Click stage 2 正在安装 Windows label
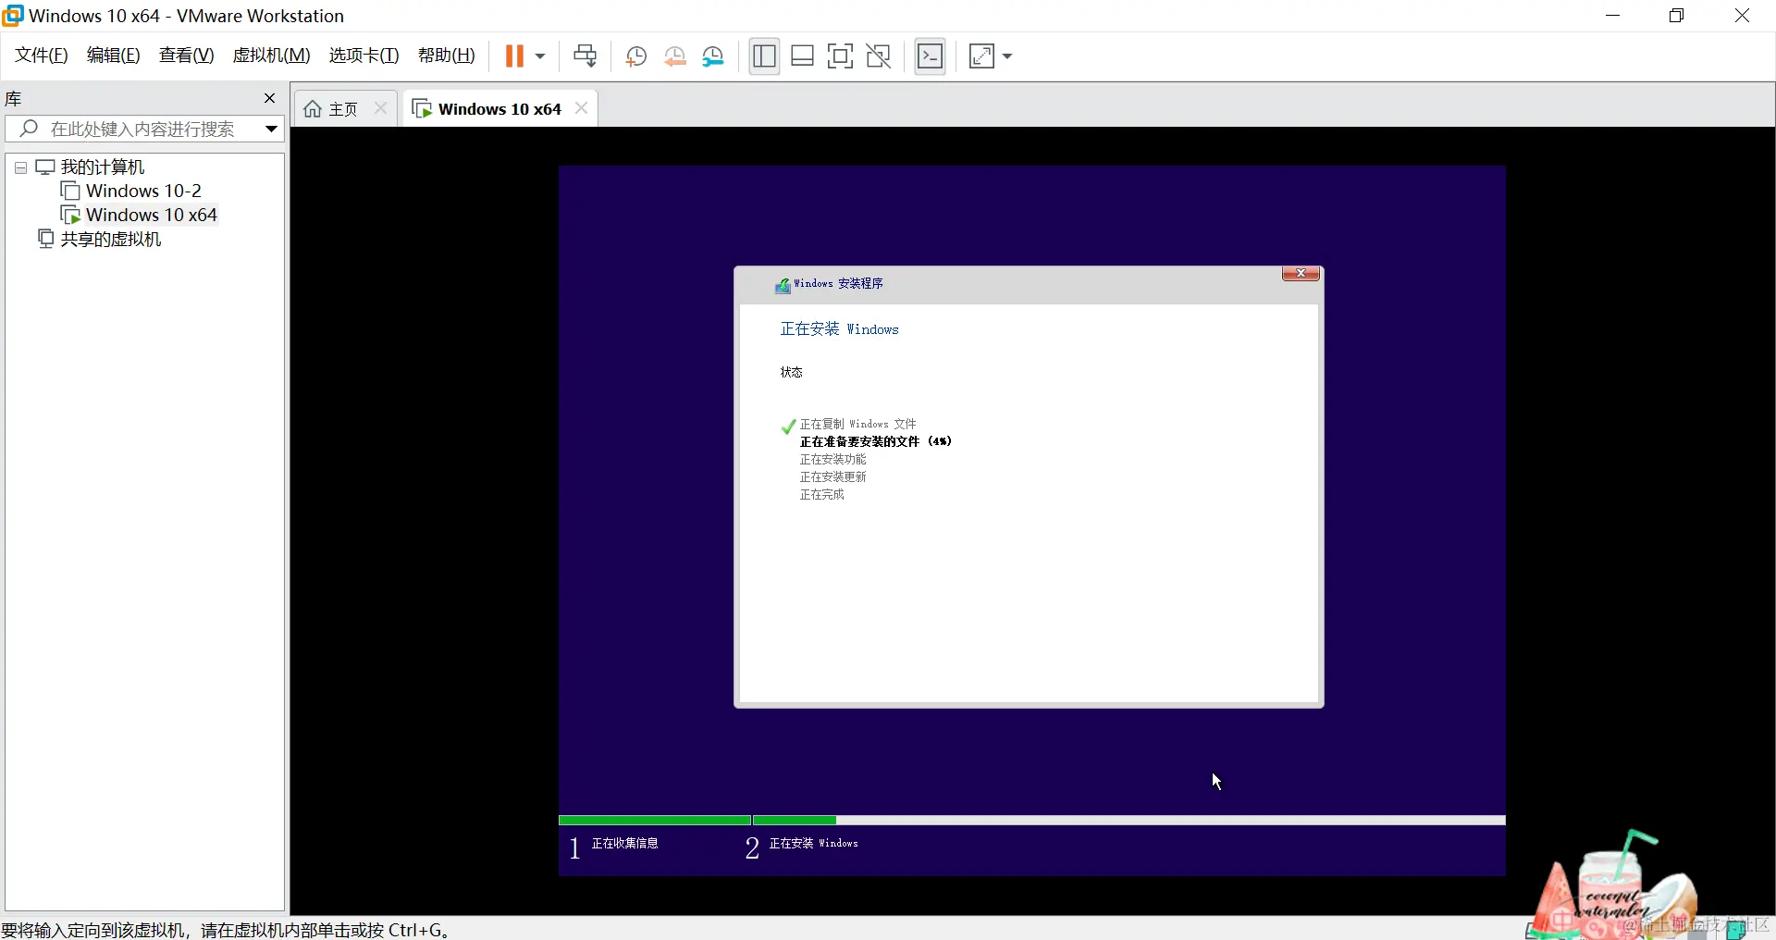Image resolution: width=1776 pixels, height=940 pixels. click(813, 844)
